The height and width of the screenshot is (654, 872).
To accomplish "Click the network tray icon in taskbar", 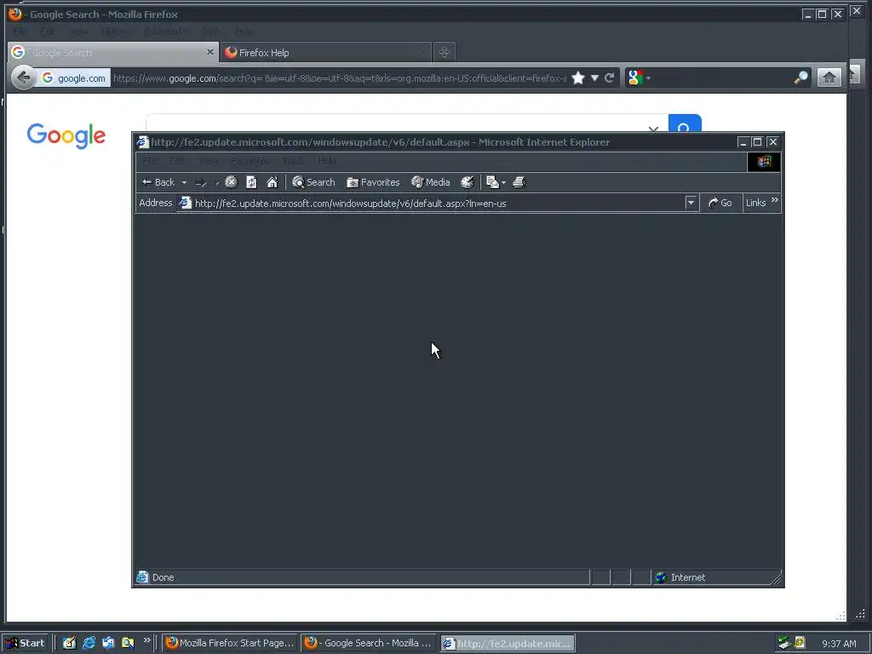I will [784, 643].
